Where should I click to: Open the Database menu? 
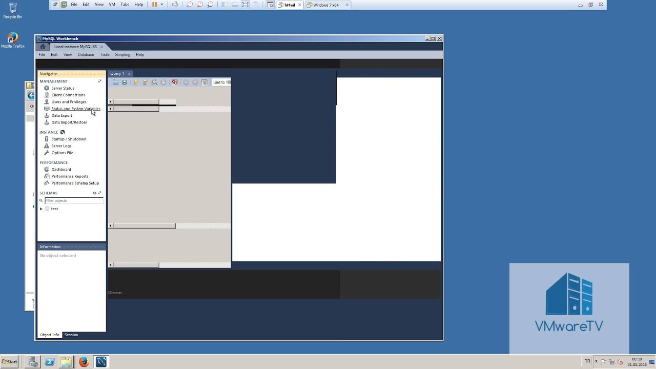(x=86, y=54)
